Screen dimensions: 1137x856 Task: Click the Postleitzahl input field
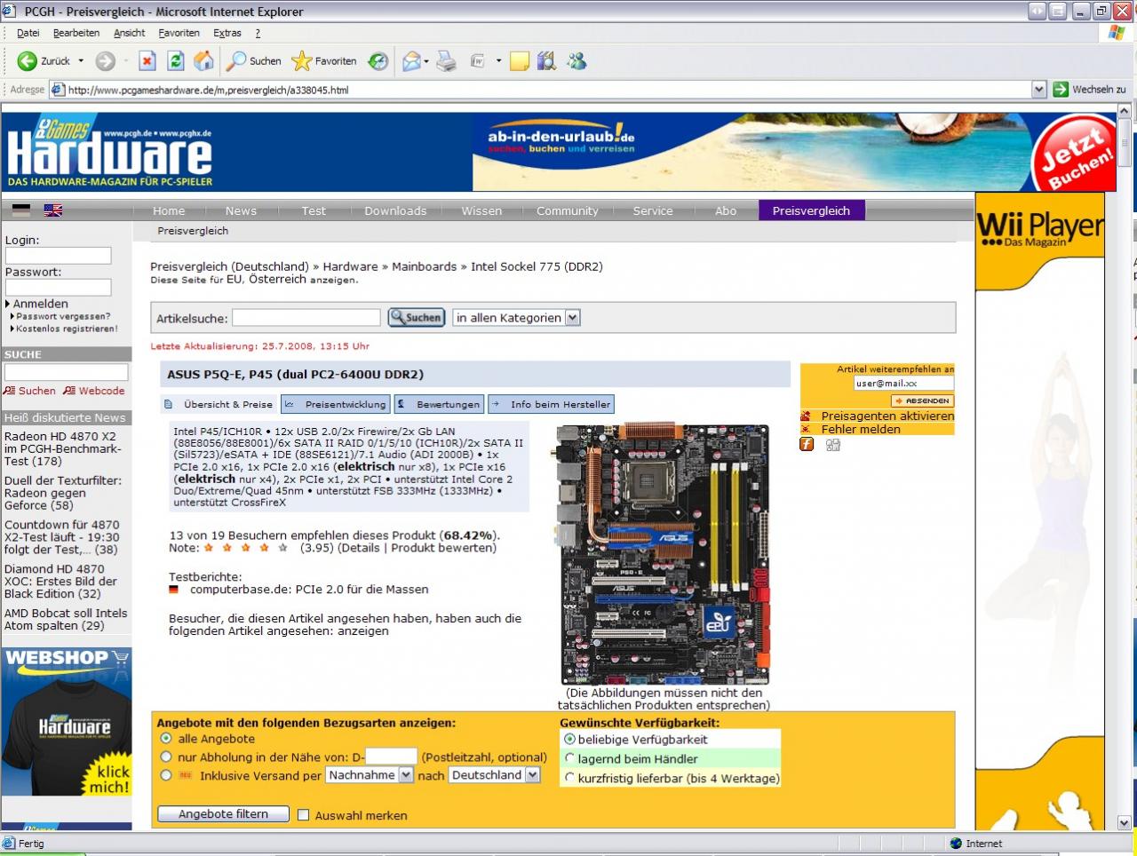(x=391, y=757)
